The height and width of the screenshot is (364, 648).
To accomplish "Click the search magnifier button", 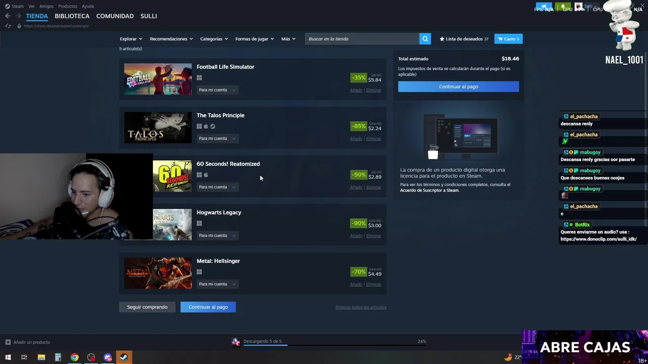I will [425, 39].
